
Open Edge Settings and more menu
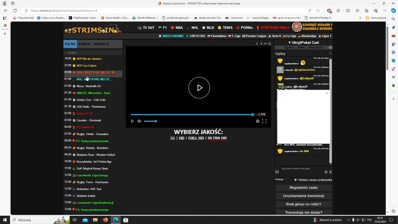(385, 11)
